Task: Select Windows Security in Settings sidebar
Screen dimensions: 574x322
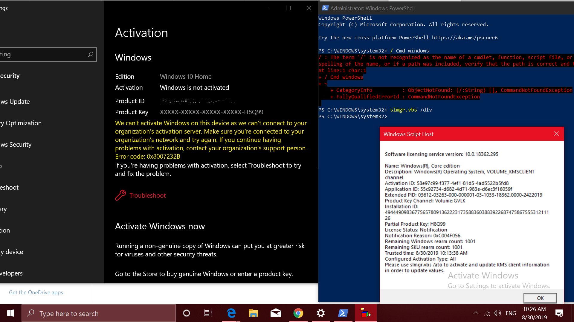Action: click(16, 145)
